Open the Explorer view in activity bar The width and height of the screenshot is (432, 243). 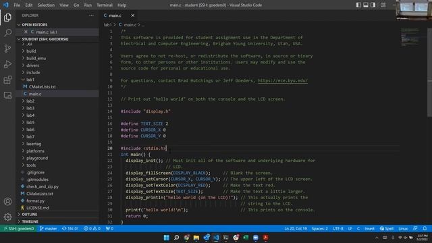pyautogui.click(x=7, y=18)
